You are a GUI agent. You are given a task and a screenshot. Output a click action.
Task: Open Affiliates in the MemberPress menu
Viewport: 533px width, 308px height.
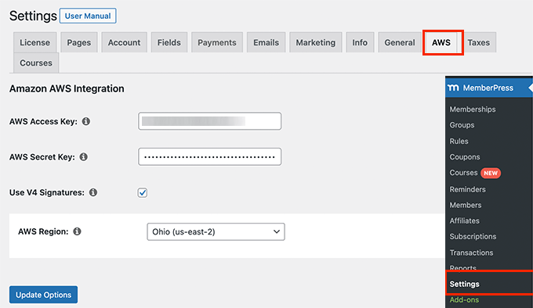(x=464, y=220)
